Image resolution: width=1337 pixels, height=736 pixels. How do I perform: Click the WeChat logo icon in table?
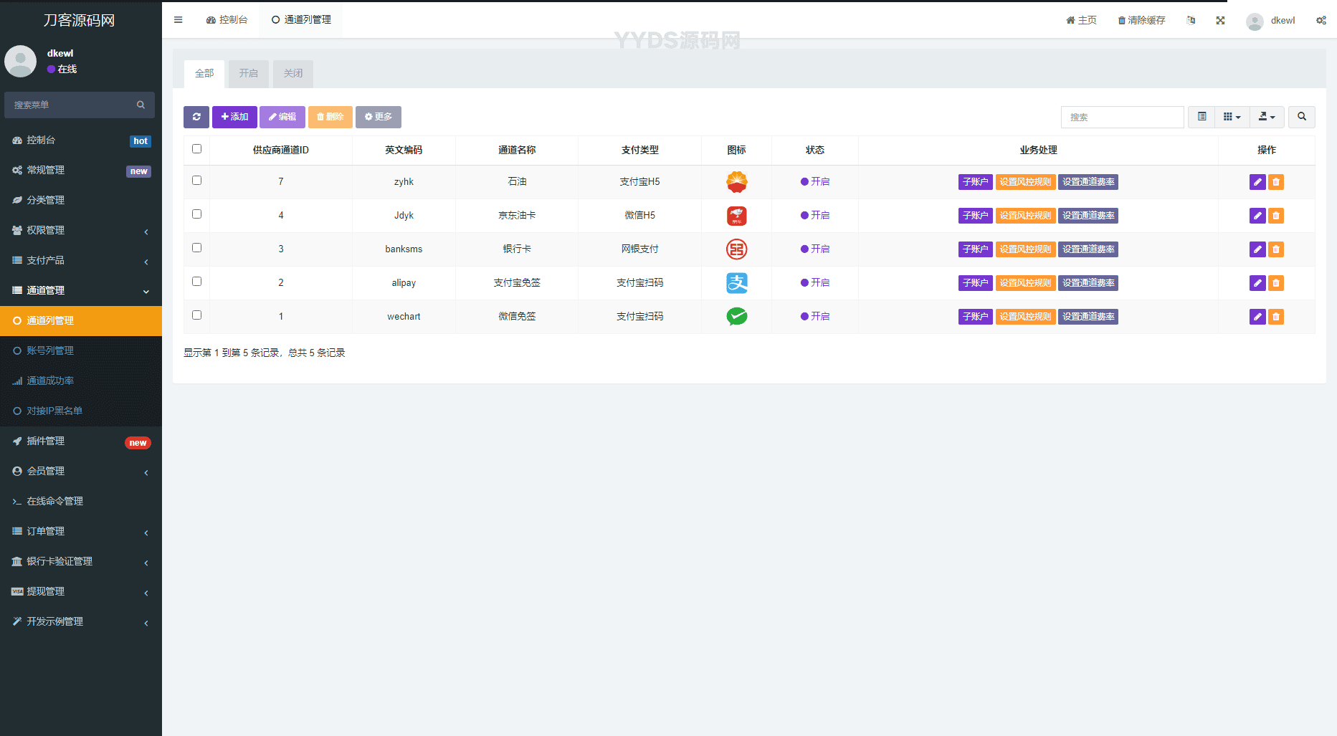coord(736,316)
